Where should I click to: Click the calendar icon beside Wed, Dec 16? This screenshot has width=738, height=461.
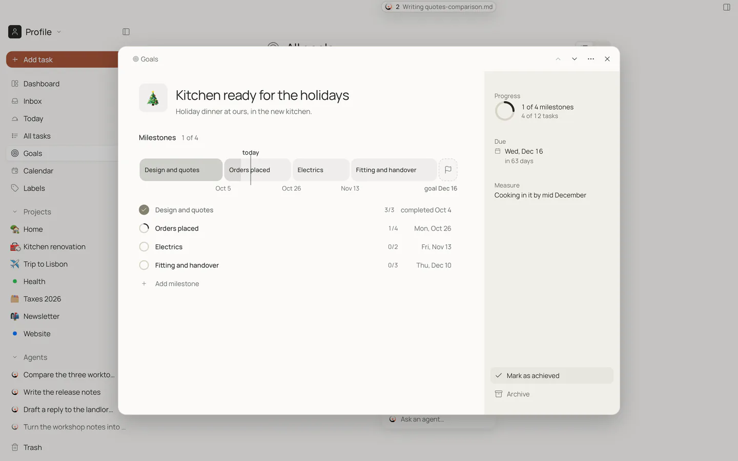tap(498, 151)
